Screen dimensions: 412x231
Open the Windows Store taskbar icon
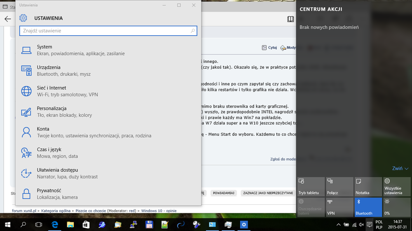point(86,225)
